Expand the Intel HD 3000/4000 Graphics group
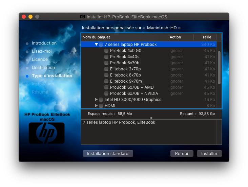This screenshot has width=248, height=187. tap(96, 100)
